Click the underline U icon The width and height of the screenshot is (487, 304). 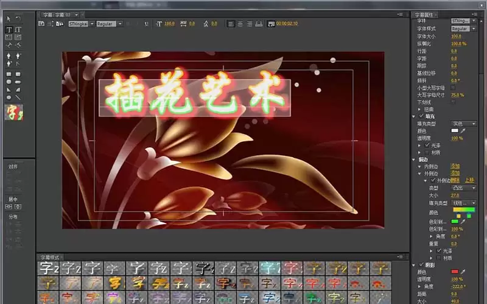pos(146,24)
